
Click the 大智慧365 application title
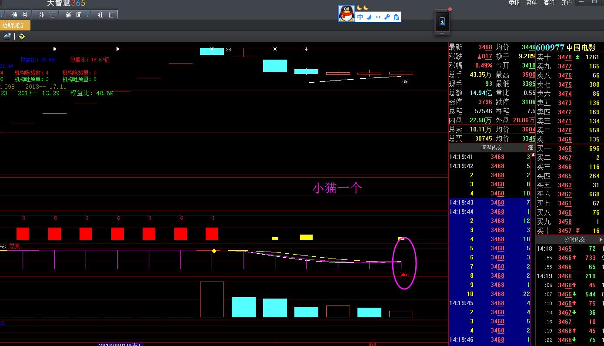point(66,3)
